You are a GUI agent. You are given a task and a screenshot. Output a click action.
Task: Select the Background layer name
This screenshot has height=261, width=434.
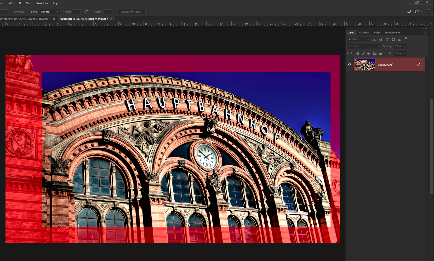[x=385, y=65]
